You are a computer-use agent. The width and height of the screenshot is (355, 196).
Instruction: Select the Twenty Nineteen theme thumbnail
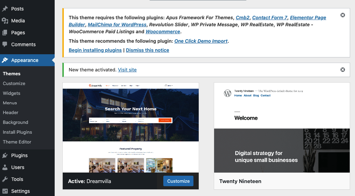pyautogui.click(x=282, y=127)
